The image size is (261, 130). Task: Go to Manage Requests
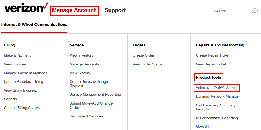coord(84,64)
